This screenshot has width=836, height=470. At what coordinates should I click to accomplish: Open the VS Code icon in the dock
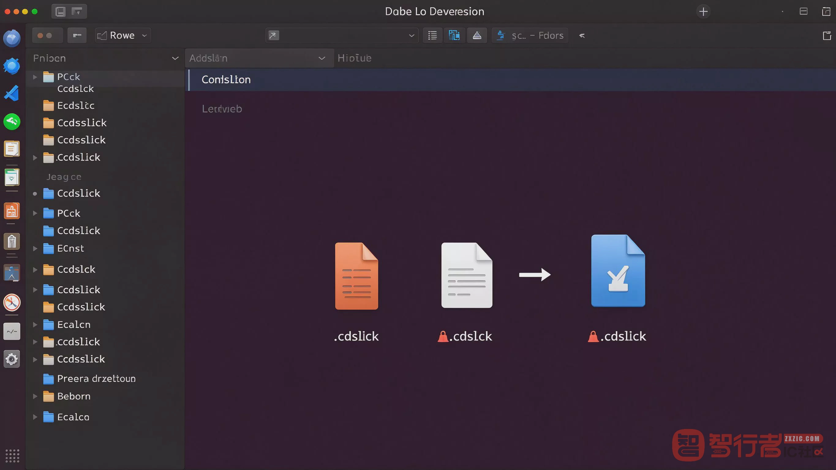[x=12, y=93]
